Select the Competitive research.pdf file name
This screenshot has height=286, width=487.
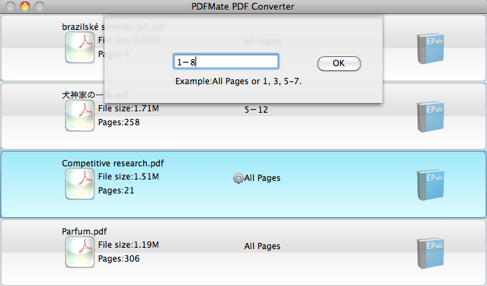pos(113,164)
